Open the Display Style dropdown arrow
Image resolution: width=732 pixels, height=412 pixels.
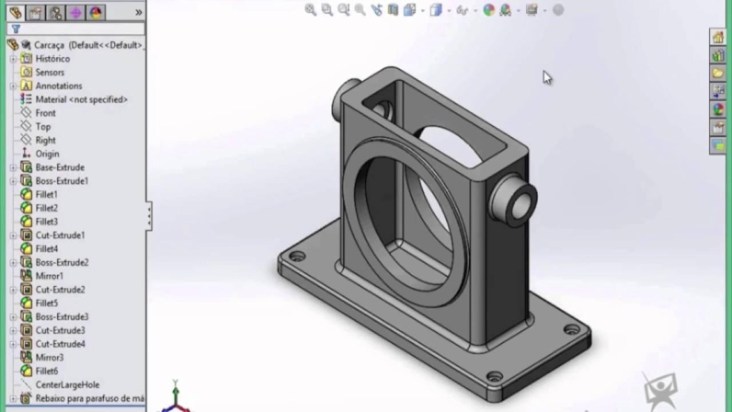coord(449,10)
